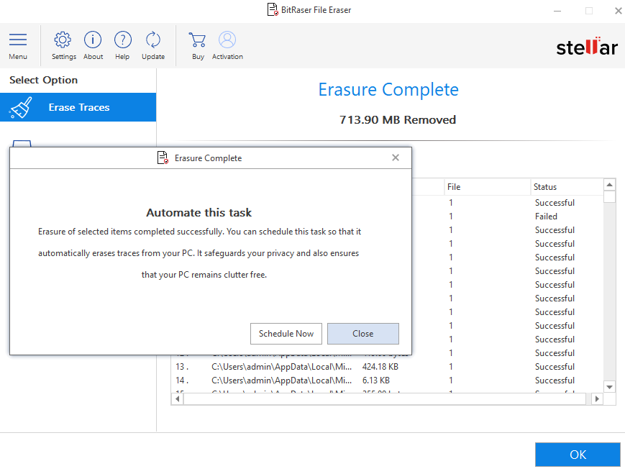This screenshot has height=474, width=625.
Task: Click the BitRaser File Eraser title icon
Action: (273, 9)
